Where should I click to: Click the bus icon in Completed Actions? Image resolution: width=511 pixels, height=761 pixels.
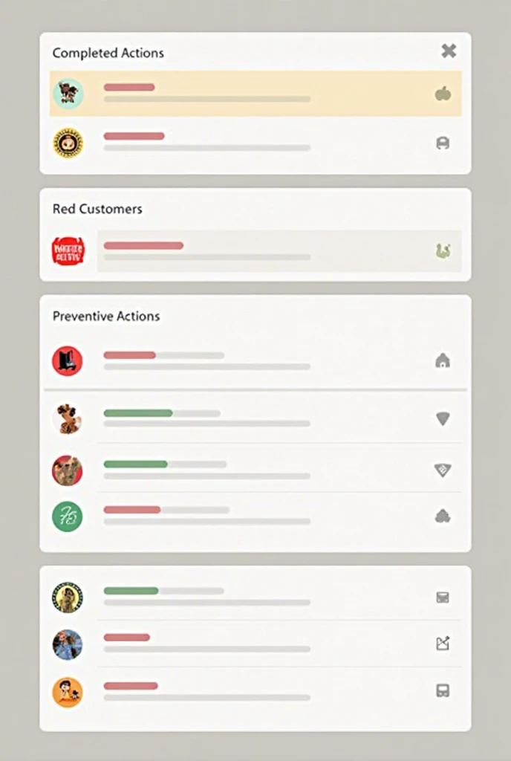coord(443,143)
